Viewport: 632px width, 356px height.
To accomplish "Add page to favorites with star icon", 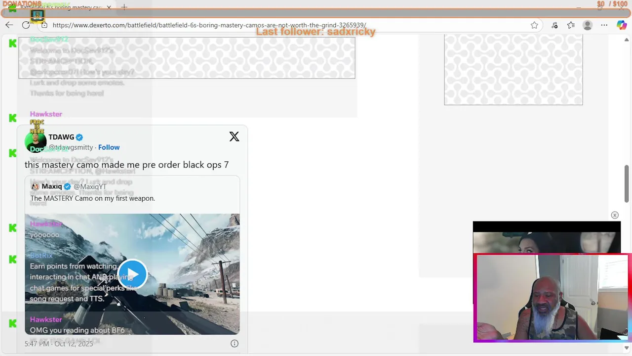I will point(534,25).
